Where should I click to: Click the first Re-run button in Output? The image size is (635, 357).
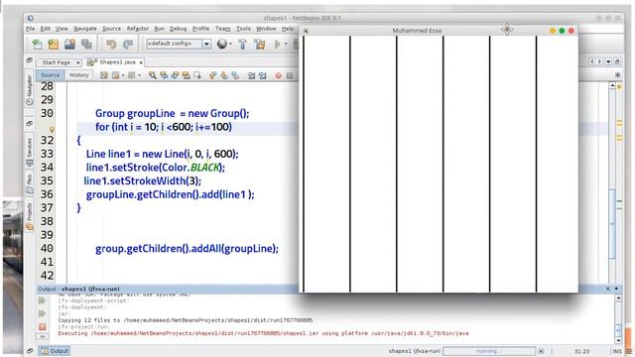[x=42, y=300]
